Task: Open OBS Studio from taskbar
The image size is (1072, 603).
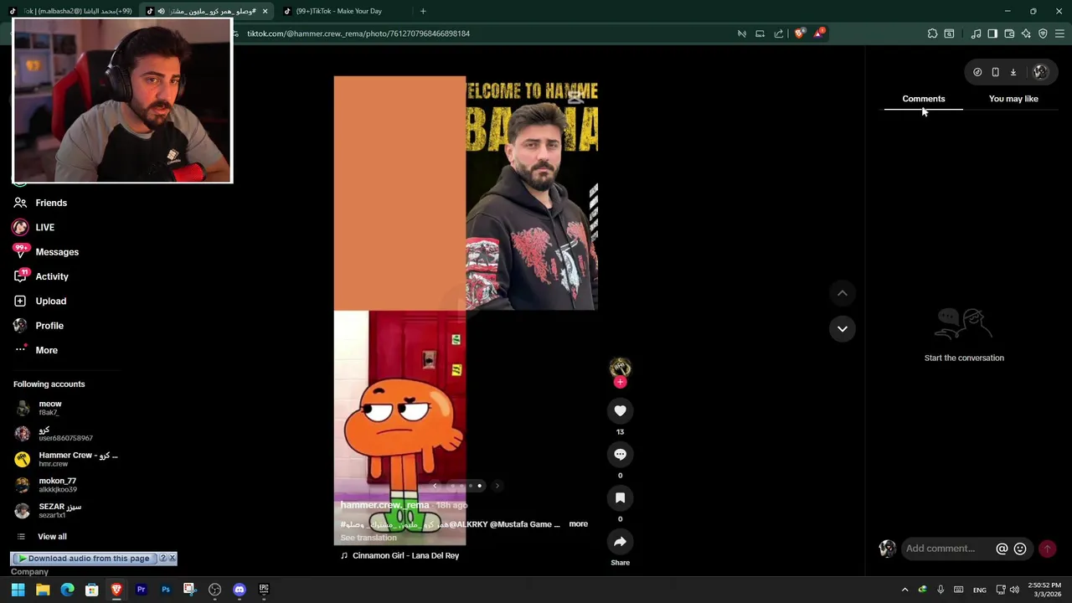Action: (214, 590)
